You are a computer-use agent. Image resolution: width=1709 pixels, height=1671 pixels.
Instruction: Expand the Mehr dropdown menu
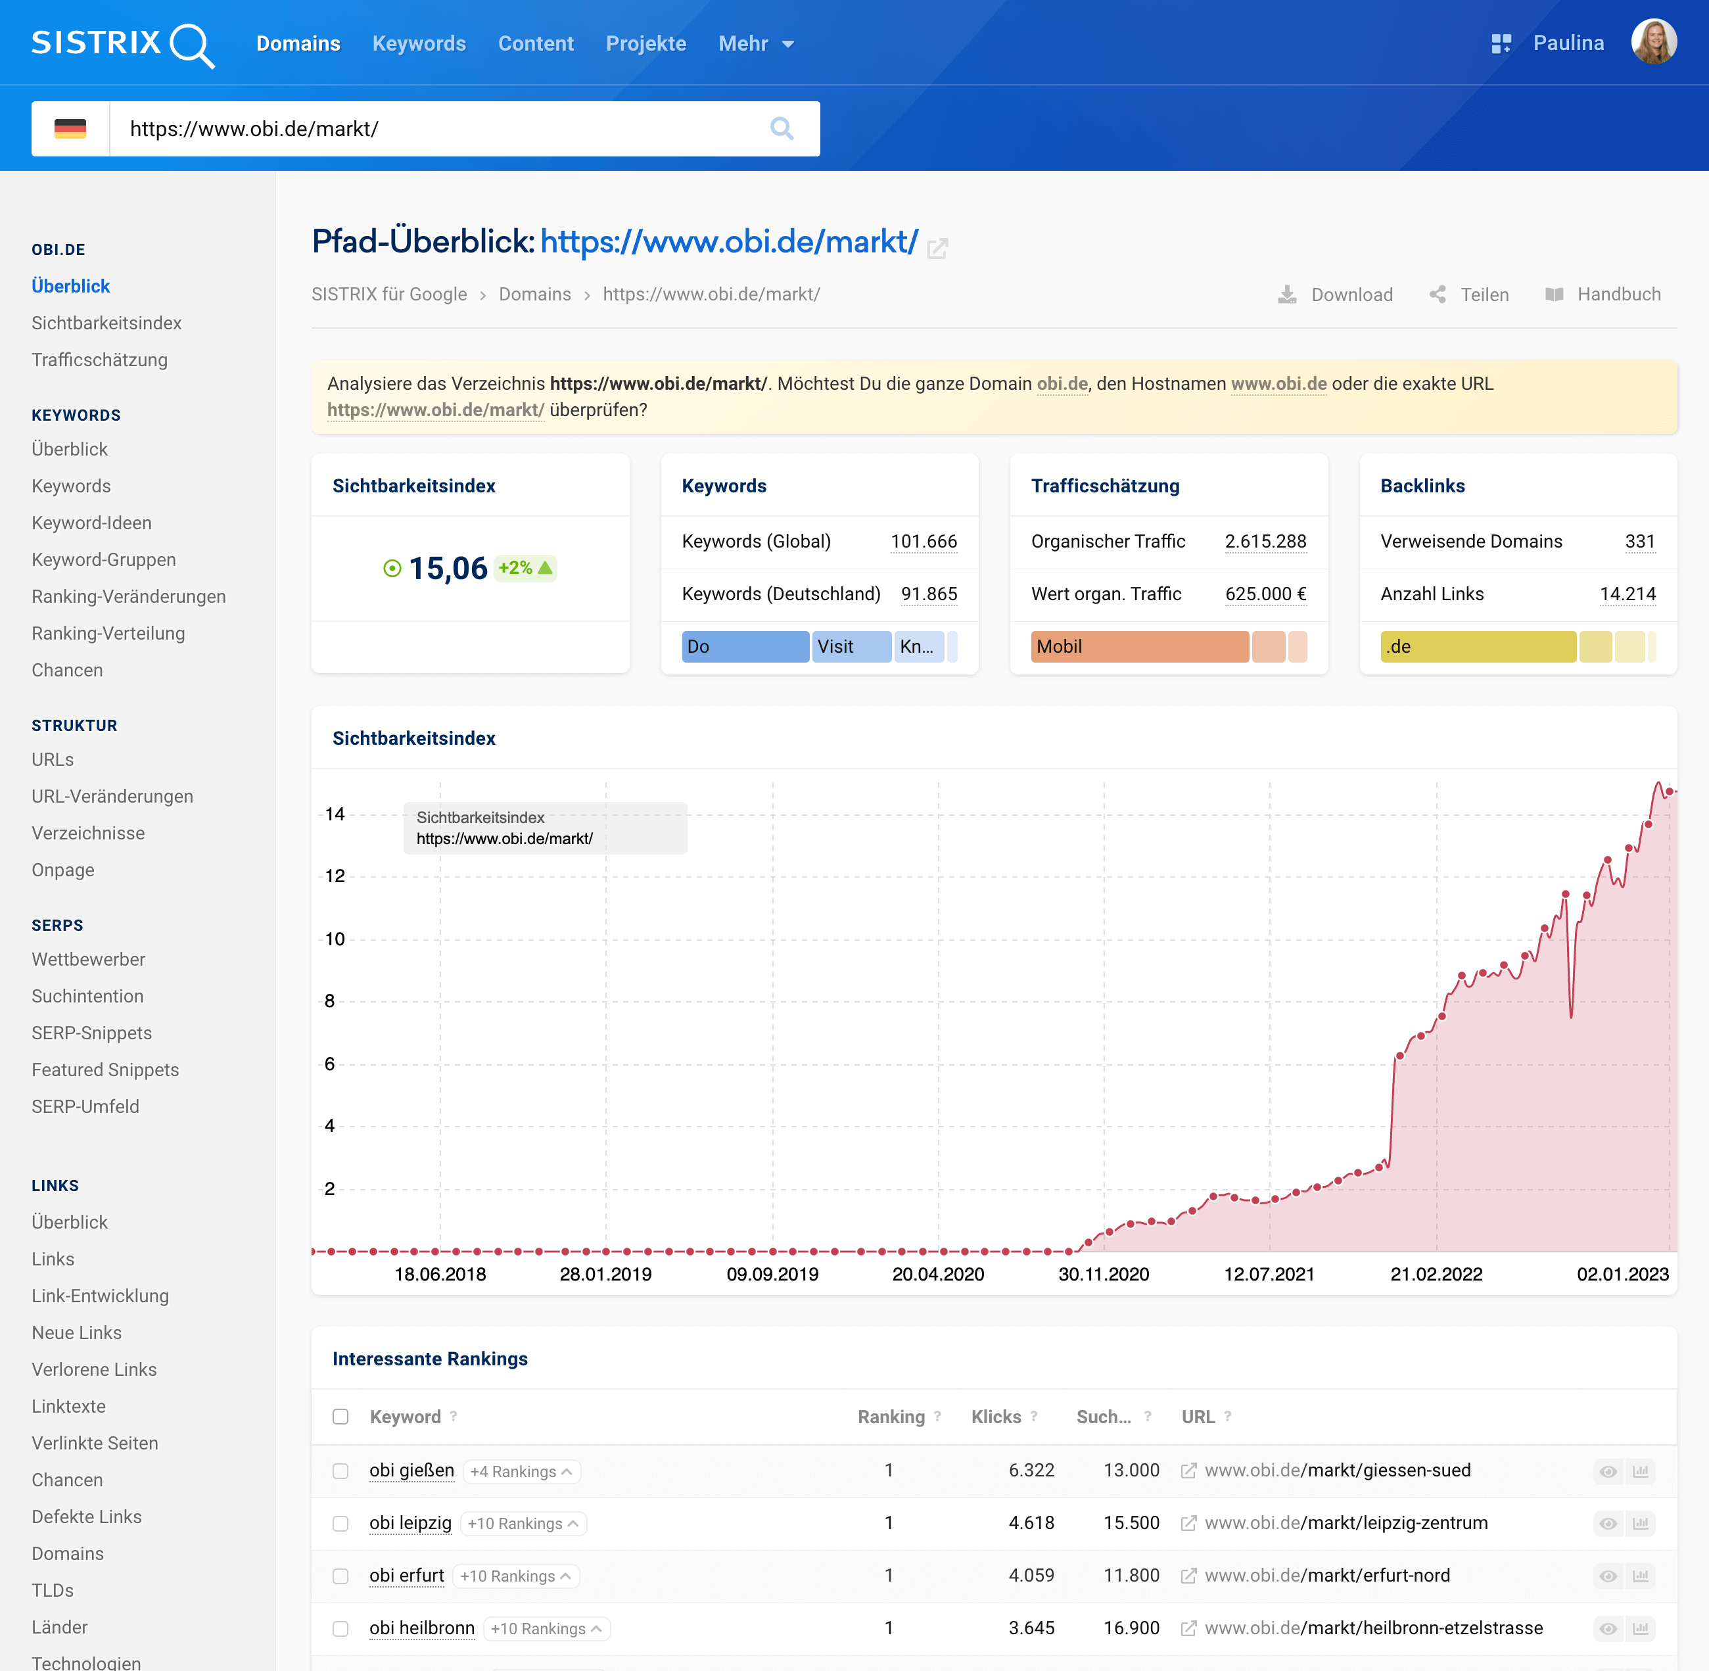756,44
